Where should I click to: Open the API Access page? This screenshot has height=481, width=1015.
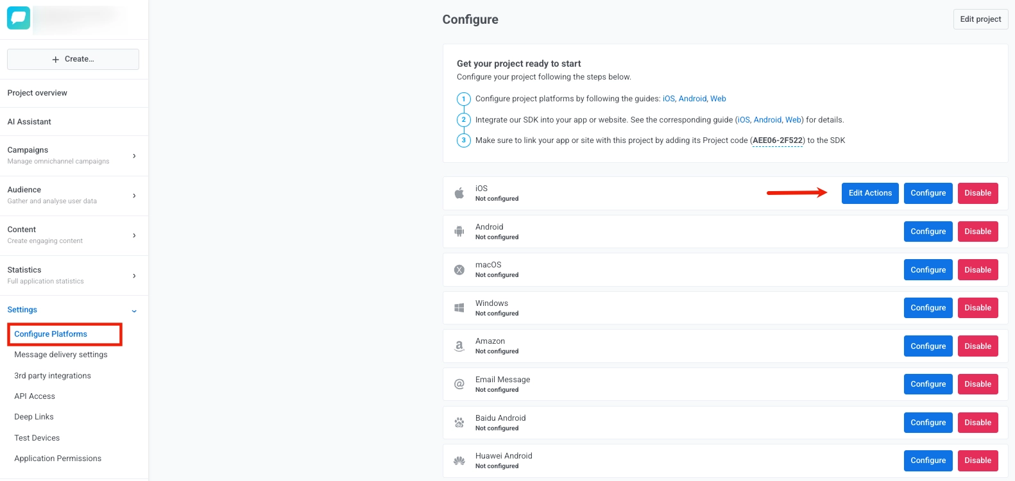(x=35, y=396)
